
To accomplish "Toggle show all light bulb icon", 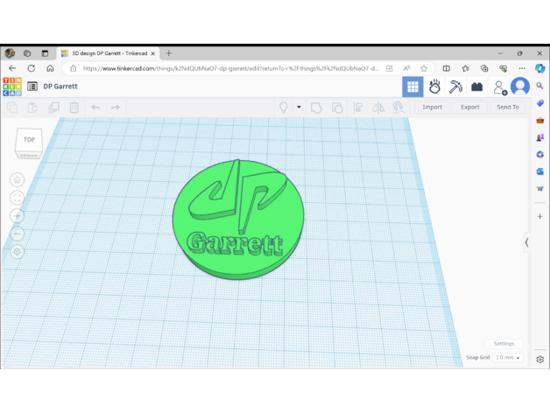I will coord(283,107).
